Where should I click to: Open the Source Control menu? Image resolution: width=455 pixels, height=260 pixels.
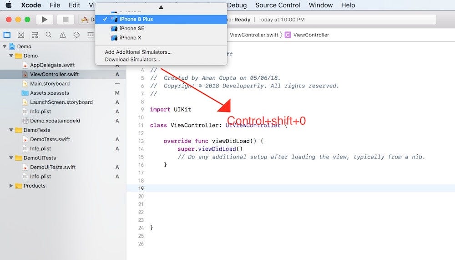click(278, 5)
